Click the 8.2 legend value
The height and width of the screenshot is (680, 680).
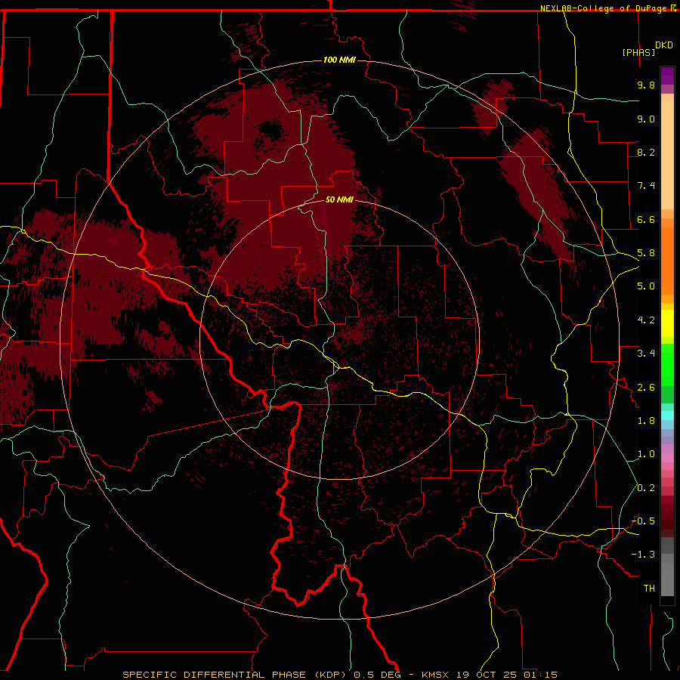pyautogui.click(x=646, y=152)
